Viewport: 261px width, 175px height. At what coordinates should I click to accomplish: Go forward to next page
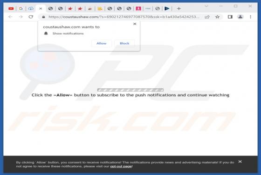click(x=21, y=17)
